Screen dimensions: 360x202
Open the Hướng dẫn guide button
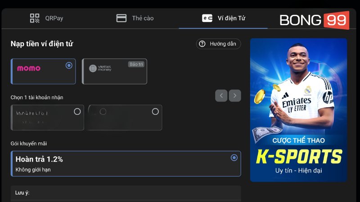point(218,44)
